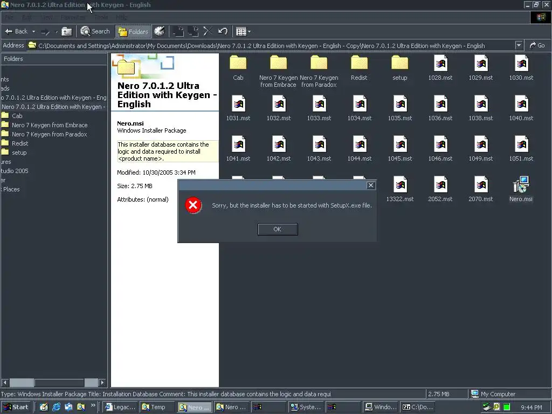Screen dimensions: 552x414
Task: Expand Quick Launch overflow chevron
Action: point(93,405)
